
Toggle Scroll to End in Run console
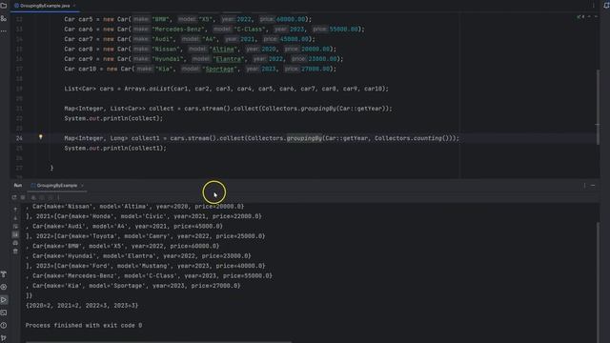[15, 234]
